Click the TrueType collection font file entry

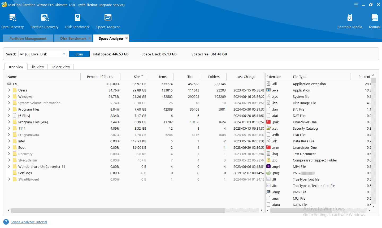314,186
